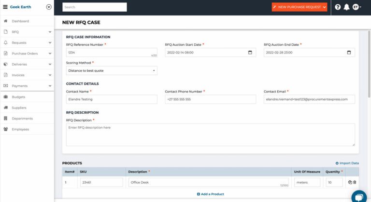Open Invoices menu item label
The height and width of the screenshot is (202, 371).
pos(18,75)
